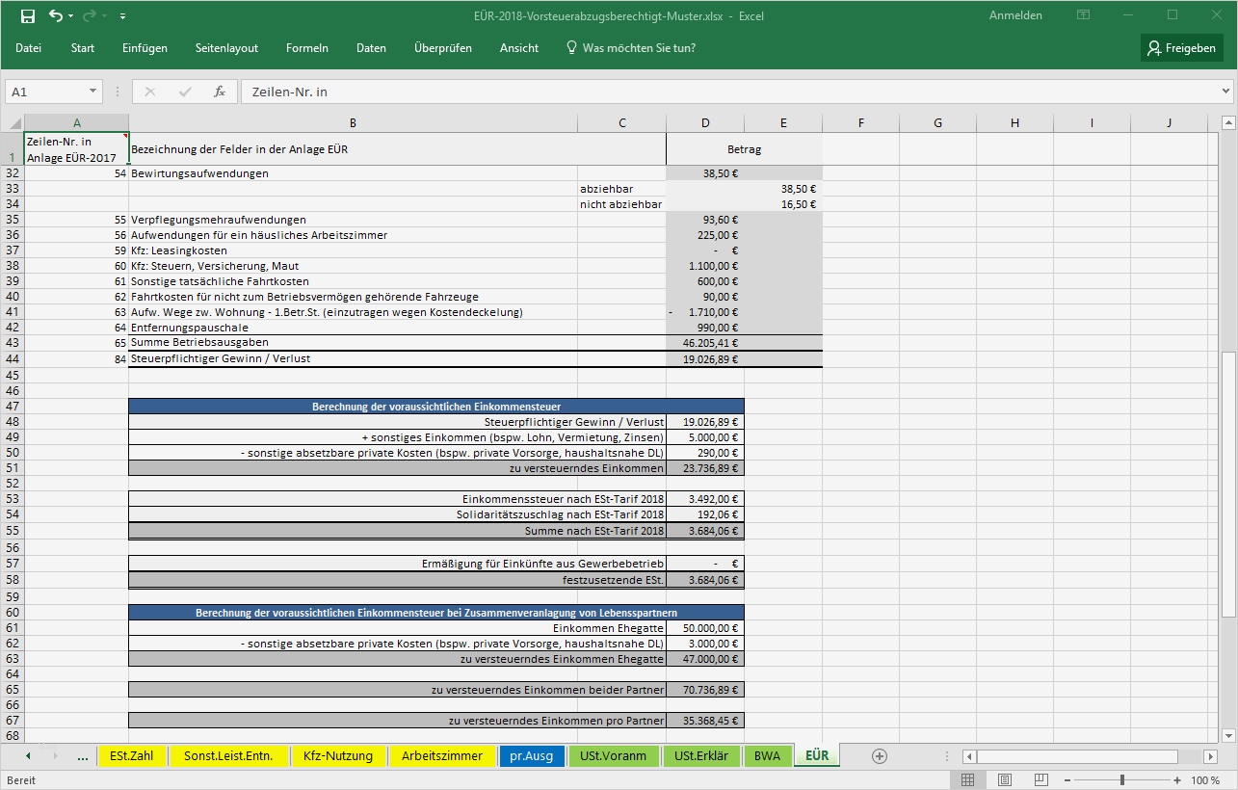Image resolution: width=1238 pixels, height=790 pixels.
Task: Open the Customize Quick Access Toolbar dropdown
Action: [122, 16]
